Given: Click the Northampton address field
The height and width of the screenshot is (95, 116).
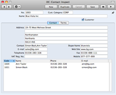Looking at the screenshot, I should pos(66,35).
